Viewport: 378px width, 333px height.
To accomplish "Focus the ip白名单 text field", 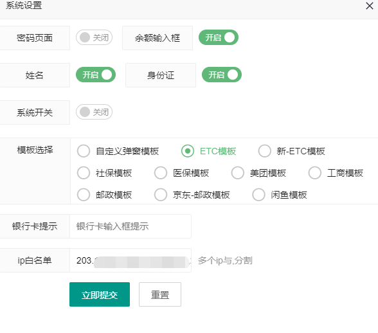I will click(x=130, y=260).
